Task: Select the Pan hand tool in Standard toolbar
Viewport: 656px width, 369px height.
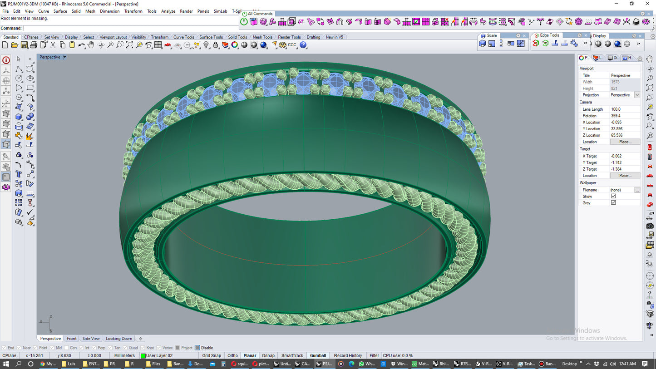Action: 91,45
